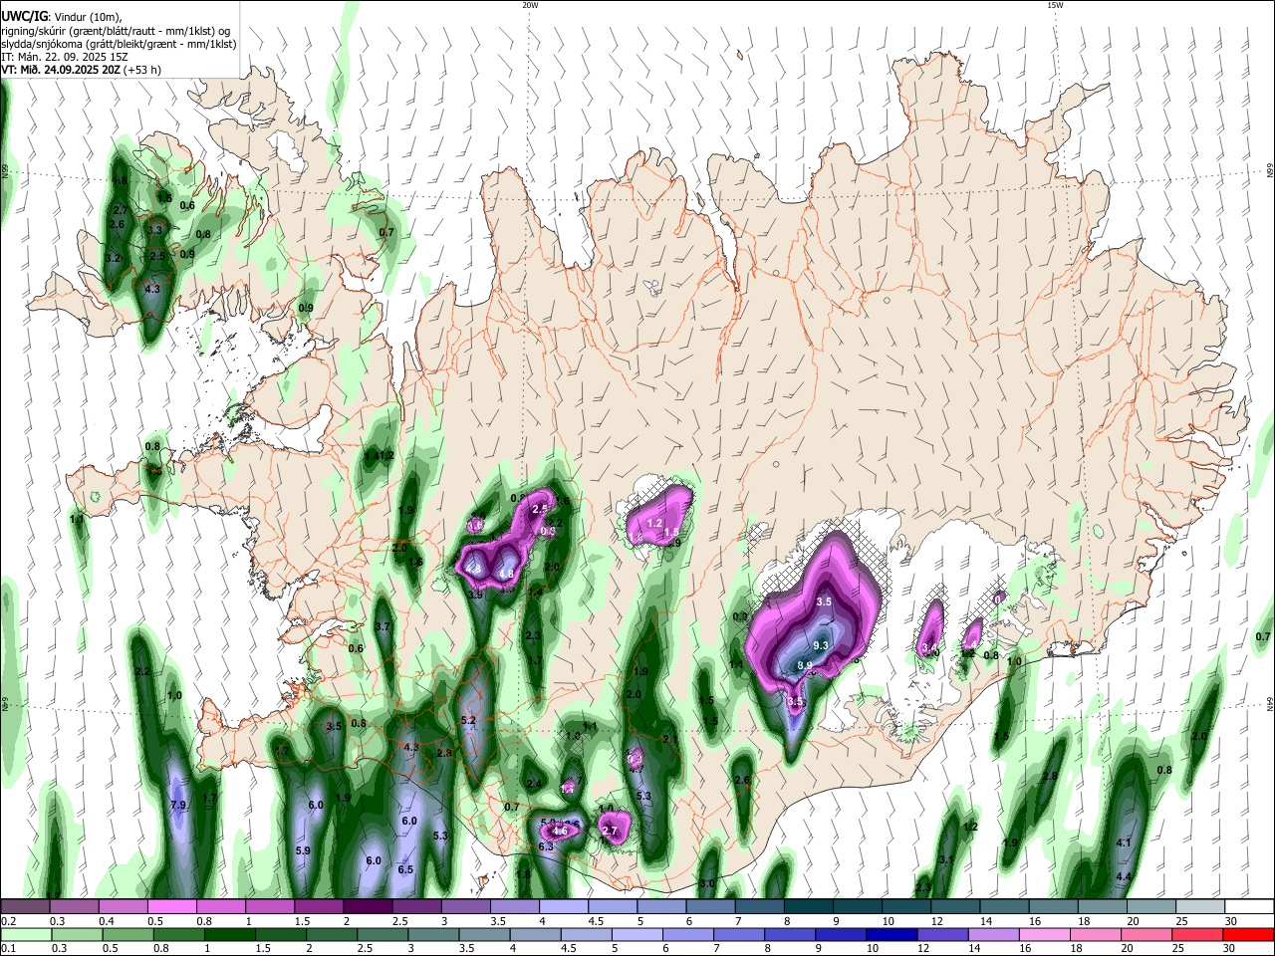This screenshot has height=956, width=1275.
Task: Click the light violet 14 swatch in rain scale
Action: coord(992,934)
